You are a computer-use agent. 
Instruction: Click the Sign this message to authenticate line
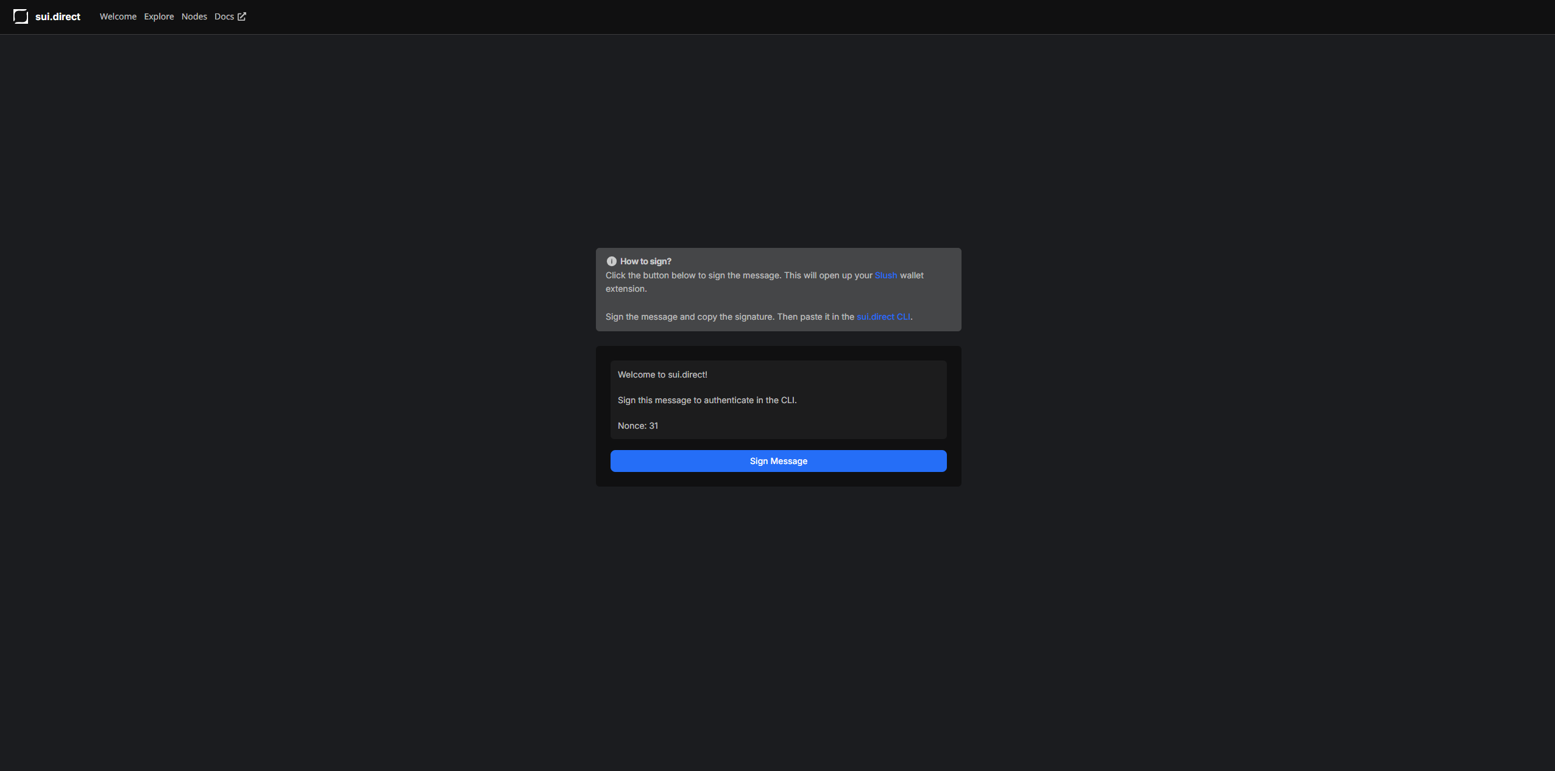tap(707, 400)
